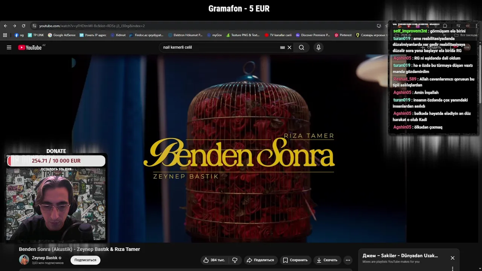Open the Discover Premiere bookmark
Screen dimensions: 482x271
[x=313, y=35]
